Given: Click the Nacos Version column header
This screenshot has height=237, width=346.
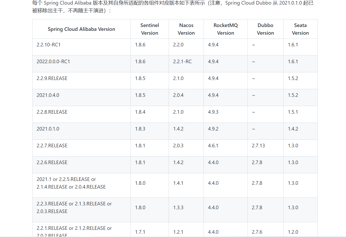Looking at the screenshot, I should click(x=186, y=29).
